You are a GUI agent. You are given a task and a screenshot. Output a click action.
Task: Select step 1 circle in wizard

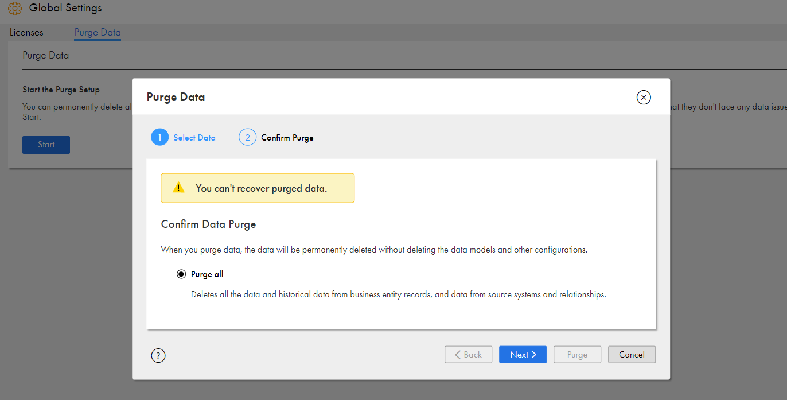(x=160, y=138)
